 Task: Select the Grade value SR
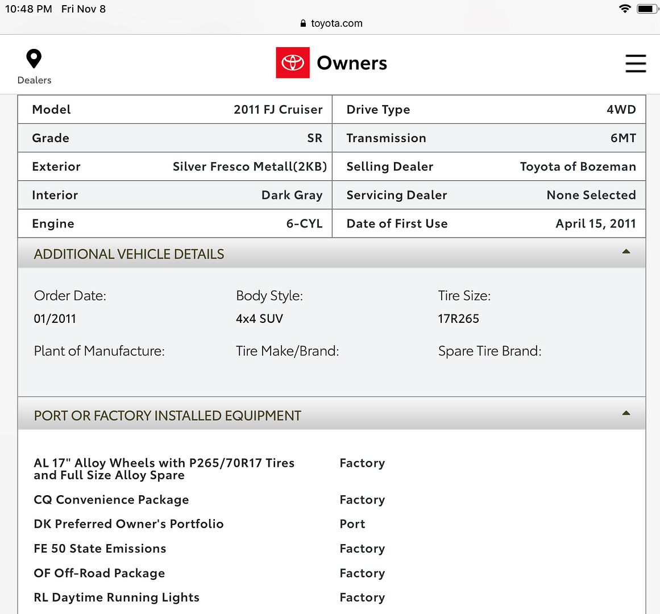point(315,138)
